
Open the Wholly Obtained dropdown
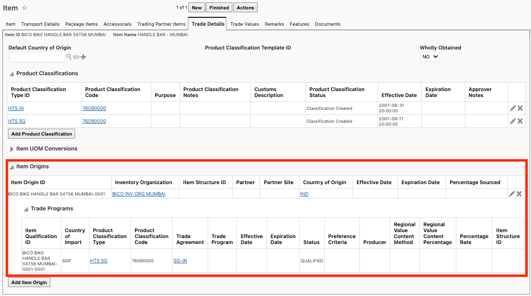(430, 57)
